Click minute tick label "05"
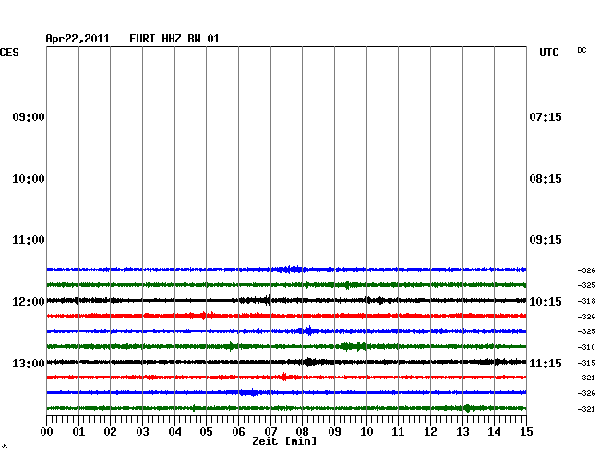The width and height of the screenshot is (600, 456). [x=206, y=432]
